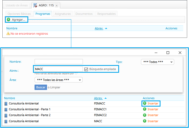The height and width of the screenshot is (128, 189).
Task: Click green insert icon for FEMACC2 row
Action: click(x=145, y=115)
